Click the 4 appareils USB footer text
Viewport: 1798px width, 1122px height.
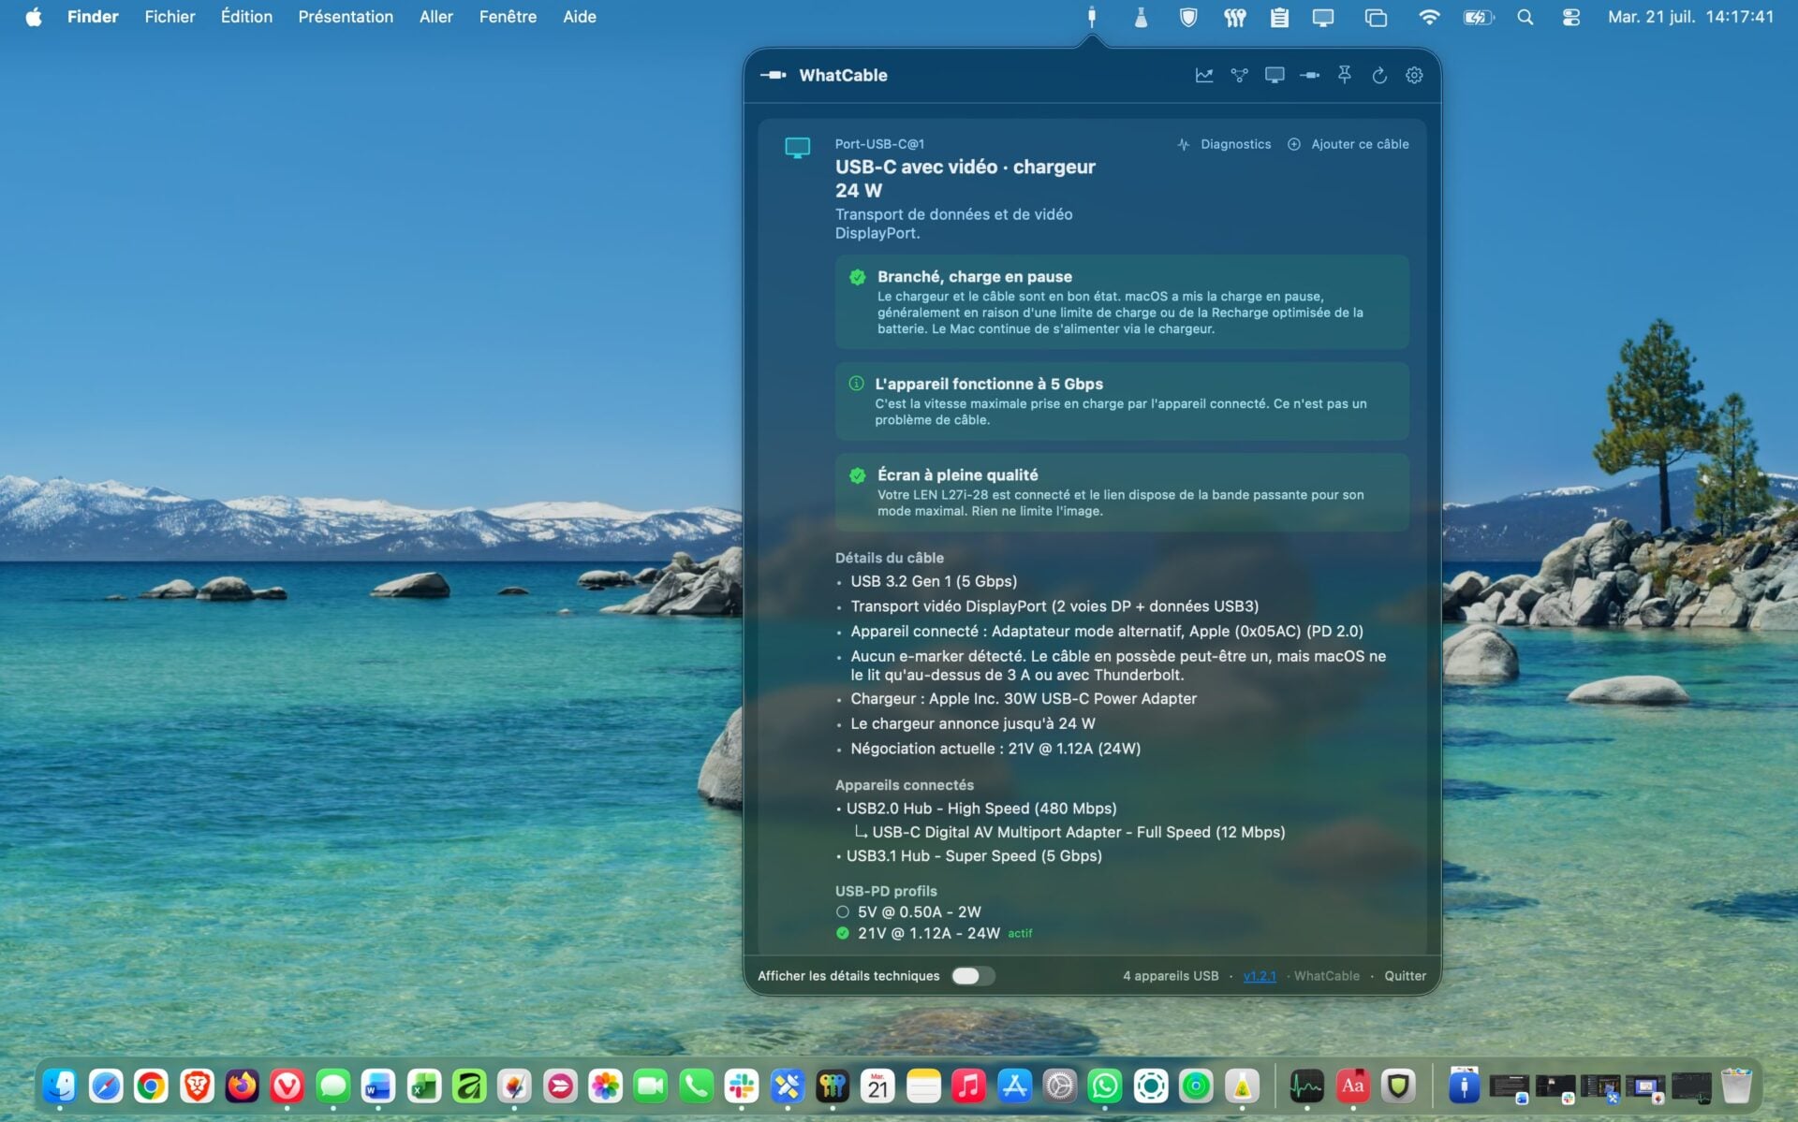(x=1171, y=976)
